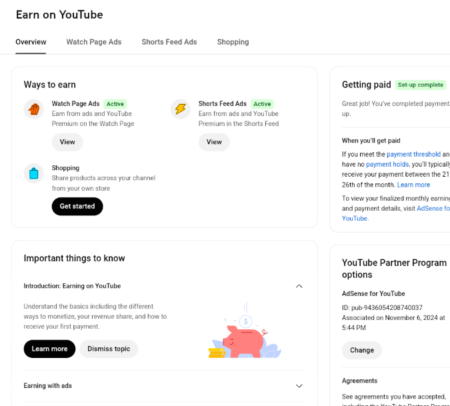Click the AdSense for YouTube subheading
Screen dimensions: 450x406
(373, 293)
